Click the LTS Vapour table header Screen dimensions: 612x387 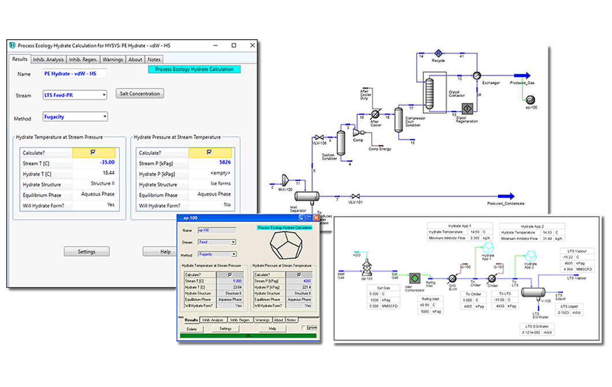coord(577,251)
